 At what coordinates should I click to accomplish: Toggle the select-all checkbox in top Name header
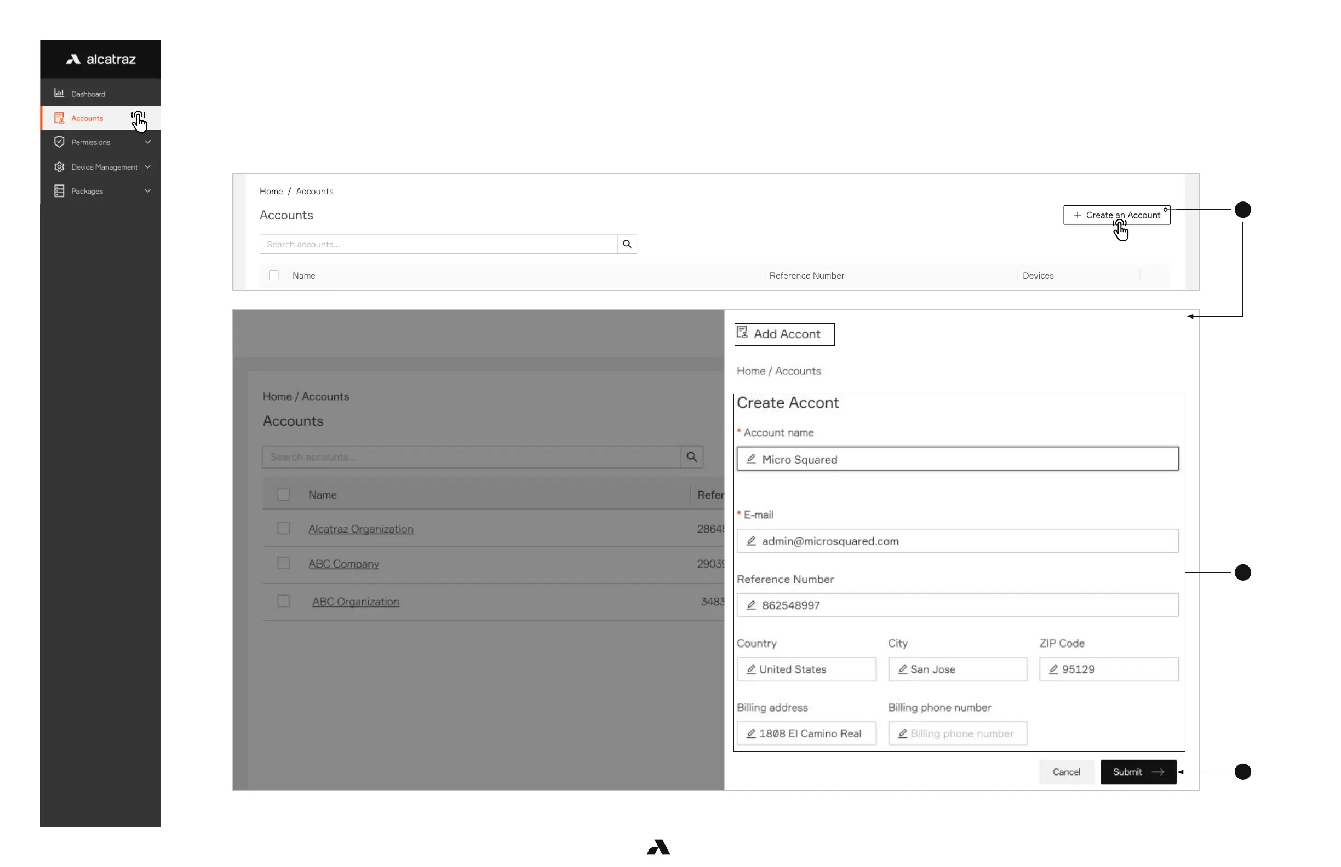[x=273, y=275]
